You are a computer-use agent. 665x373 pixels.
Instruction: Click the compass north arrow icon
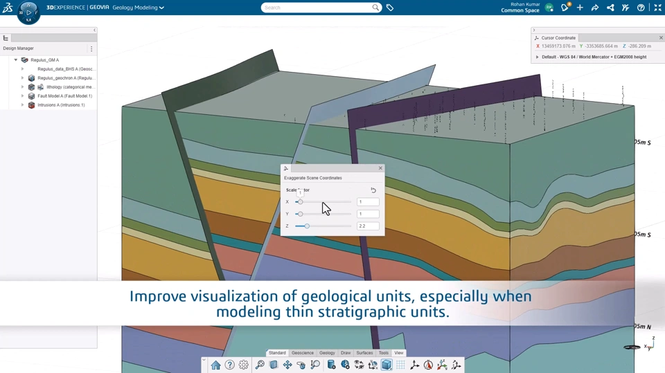(x=428, y=365)
